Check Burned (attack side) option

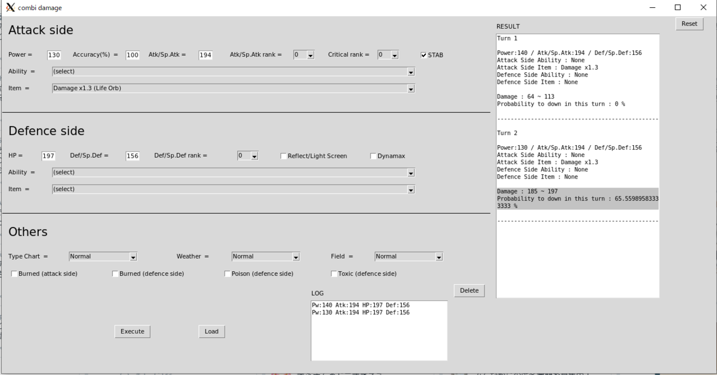(14, 273)
